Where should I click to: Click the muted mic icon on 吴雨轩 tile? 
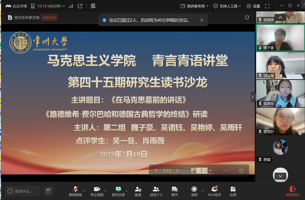pyautogui.click(x=260, y=132)
